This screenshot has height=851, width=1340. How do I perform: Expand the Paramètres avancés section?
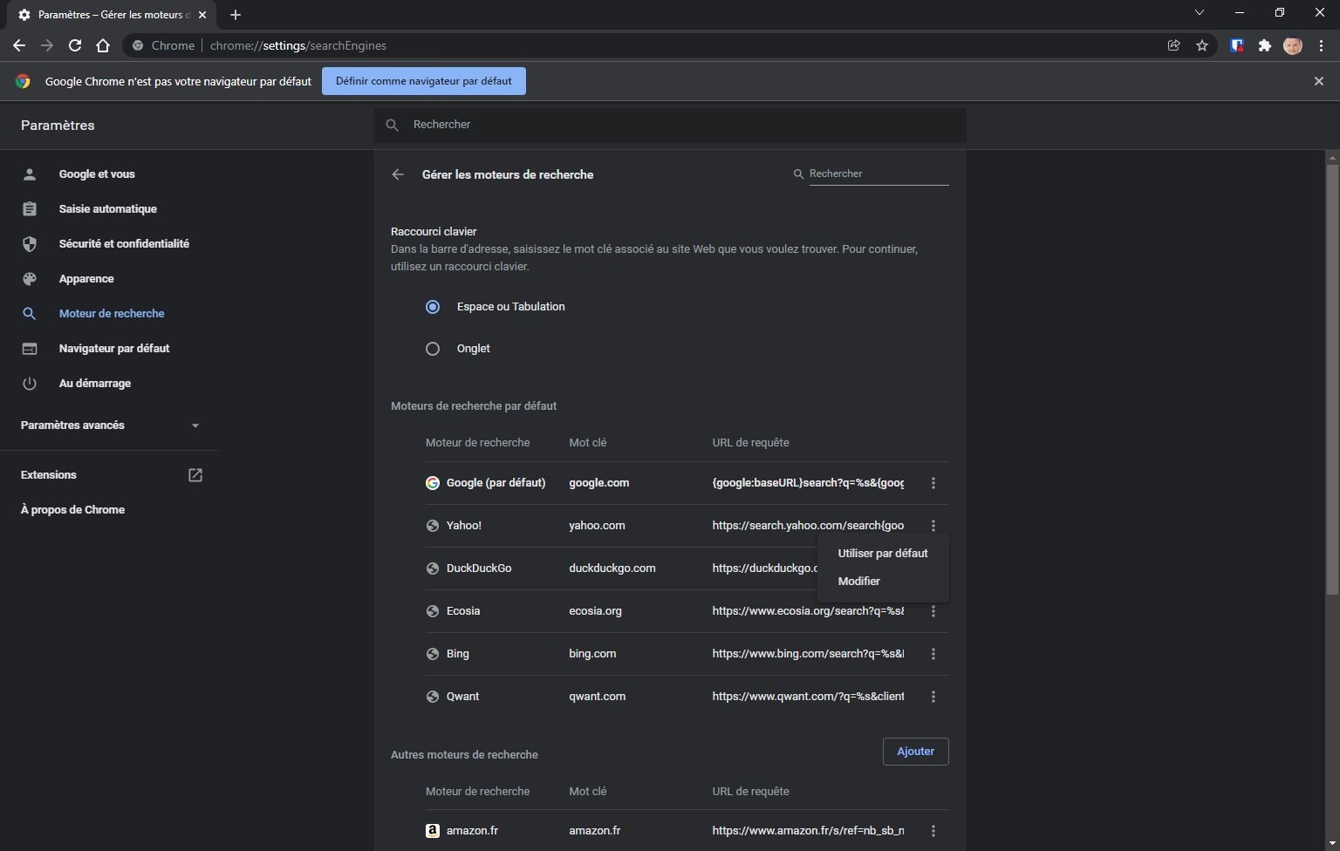point(109,425)
